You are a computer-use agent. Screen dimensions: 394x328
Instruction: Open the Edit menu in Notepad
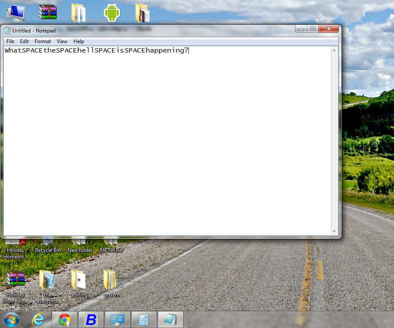(24, 41)
